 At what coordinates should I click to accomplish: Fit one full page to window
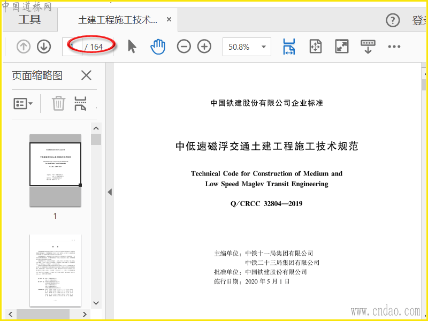(316, 47)
